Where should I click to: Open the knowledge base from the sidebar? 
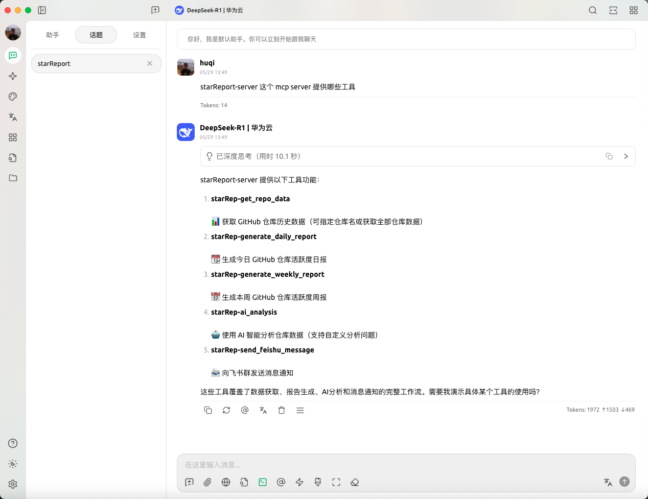13,157
